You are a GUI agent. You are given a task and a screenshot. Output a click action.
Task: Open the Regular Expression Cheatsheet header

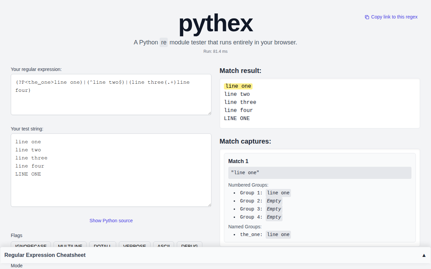point(215,255)
